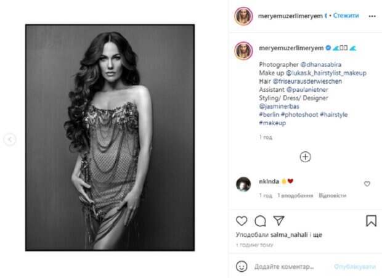This screenshot has width=382, height=278.
Task: Open nkinda's profile avatar
Action: [243, 184]
